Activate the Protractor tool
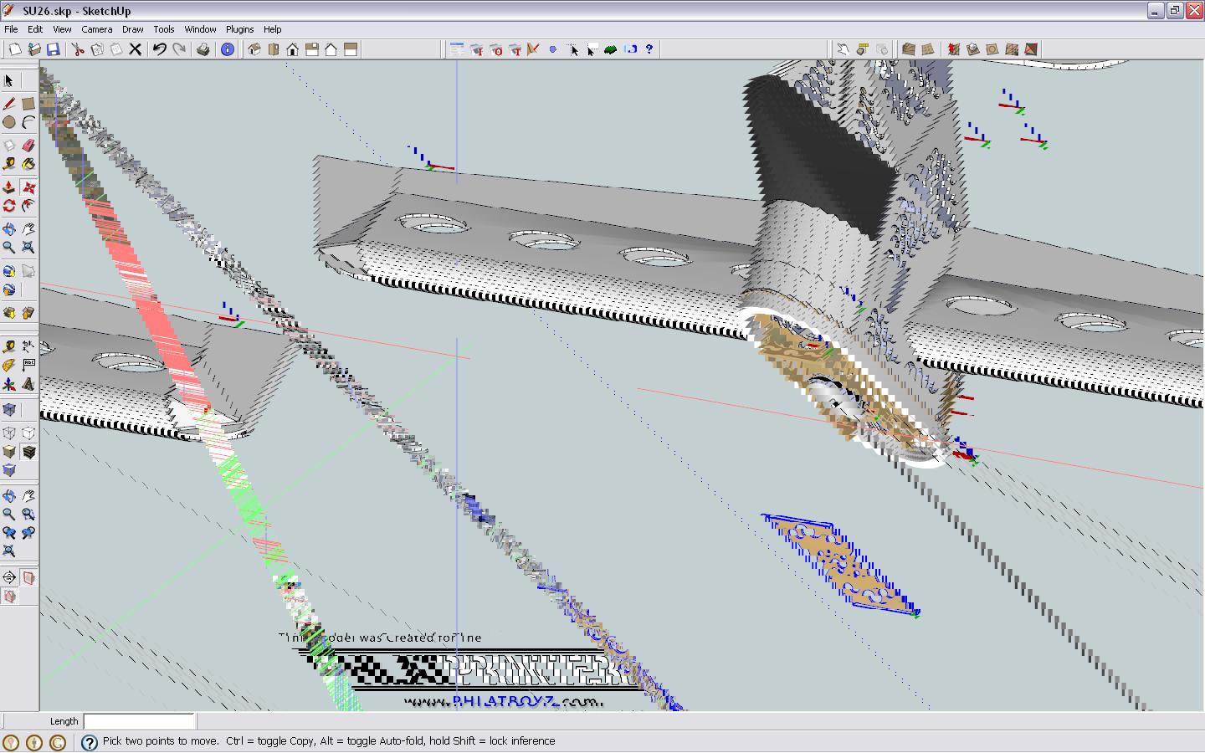The width and height of the screenshot is (1205, 753). (9, 365)
